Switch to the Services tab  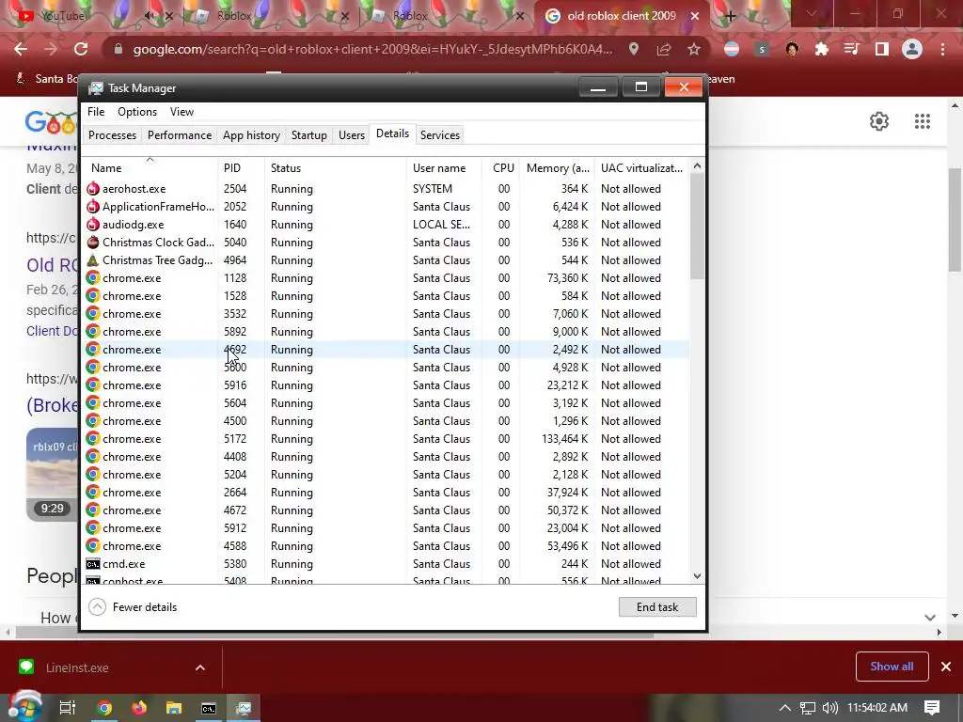[440, 135]
